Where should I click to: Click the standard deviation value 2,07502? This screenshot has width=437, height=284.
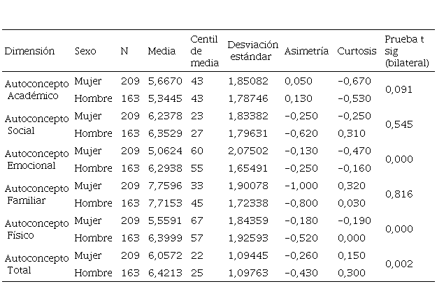pos(247,151)
